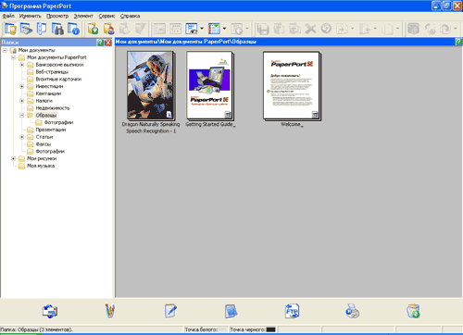Image resolution: width=463 pixels, height=335 pixels.
Task: Collapse the Образцы folder tree node
Action: tap(22, 115)
